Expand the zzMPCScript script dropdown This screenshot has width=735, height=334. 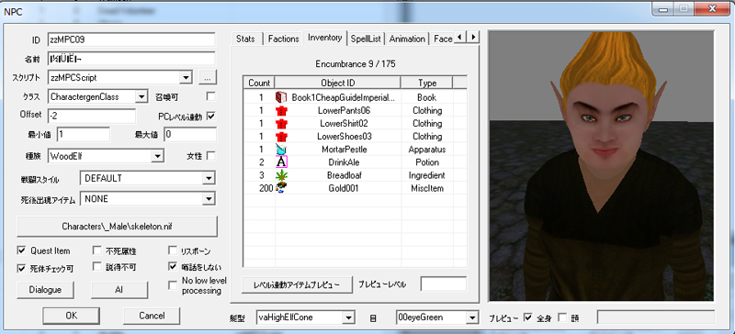pos(187,77)
